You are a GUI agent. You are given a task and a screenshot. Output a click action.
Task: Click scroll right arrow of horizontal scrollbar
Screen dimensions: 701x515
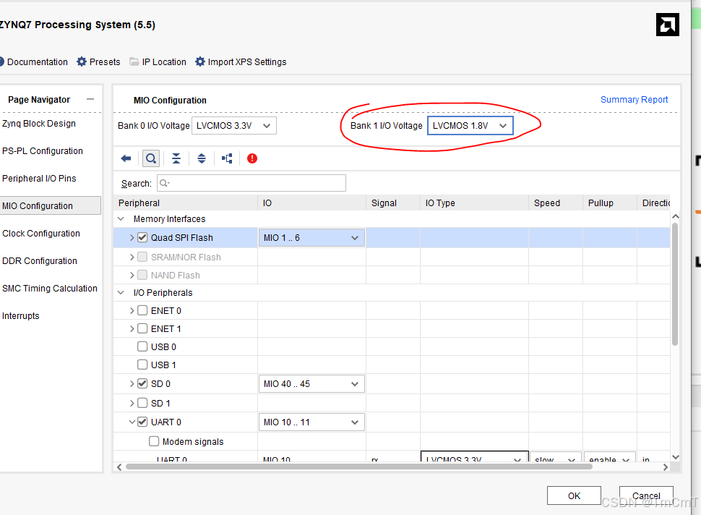pos(666,467)
